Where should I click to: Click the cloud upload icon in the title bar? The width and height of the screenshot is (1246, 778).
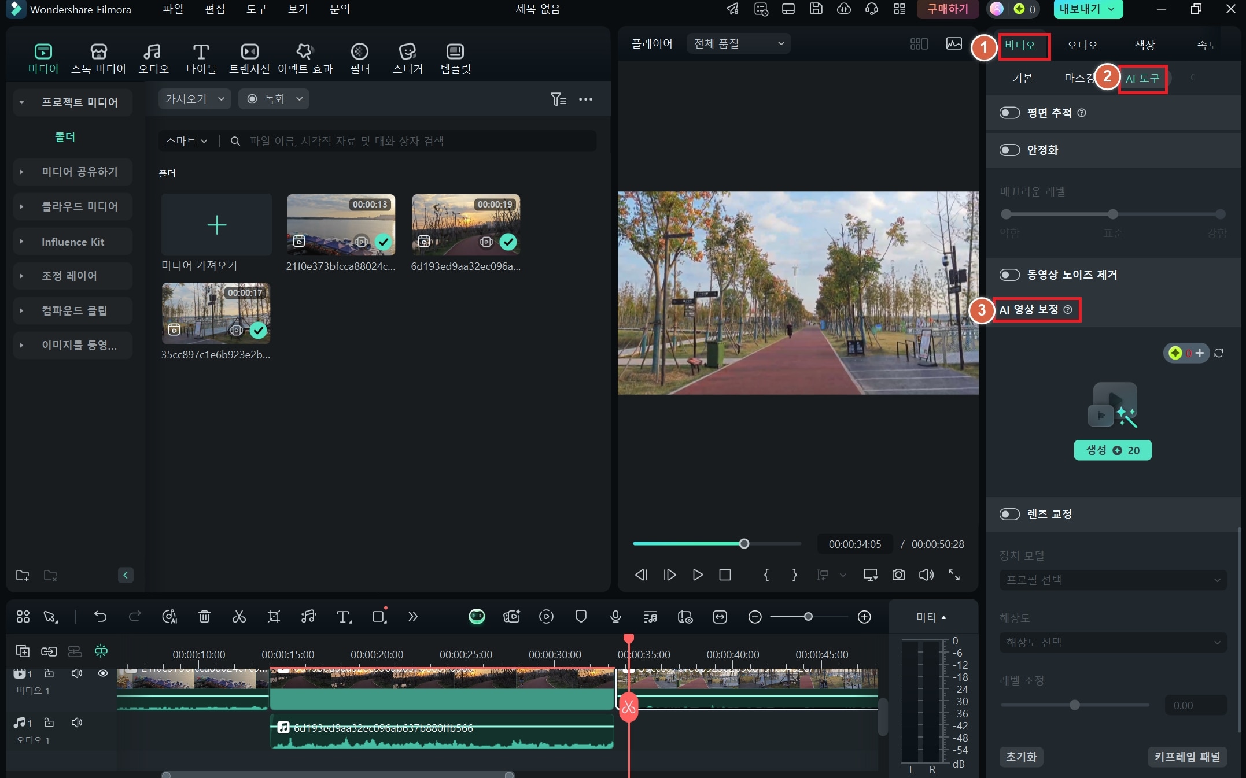(844, 9)
